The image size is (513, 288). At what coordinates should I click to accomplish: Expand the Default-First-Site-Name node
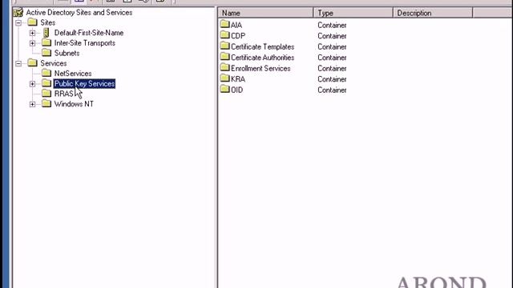click(x=32, y=33)
